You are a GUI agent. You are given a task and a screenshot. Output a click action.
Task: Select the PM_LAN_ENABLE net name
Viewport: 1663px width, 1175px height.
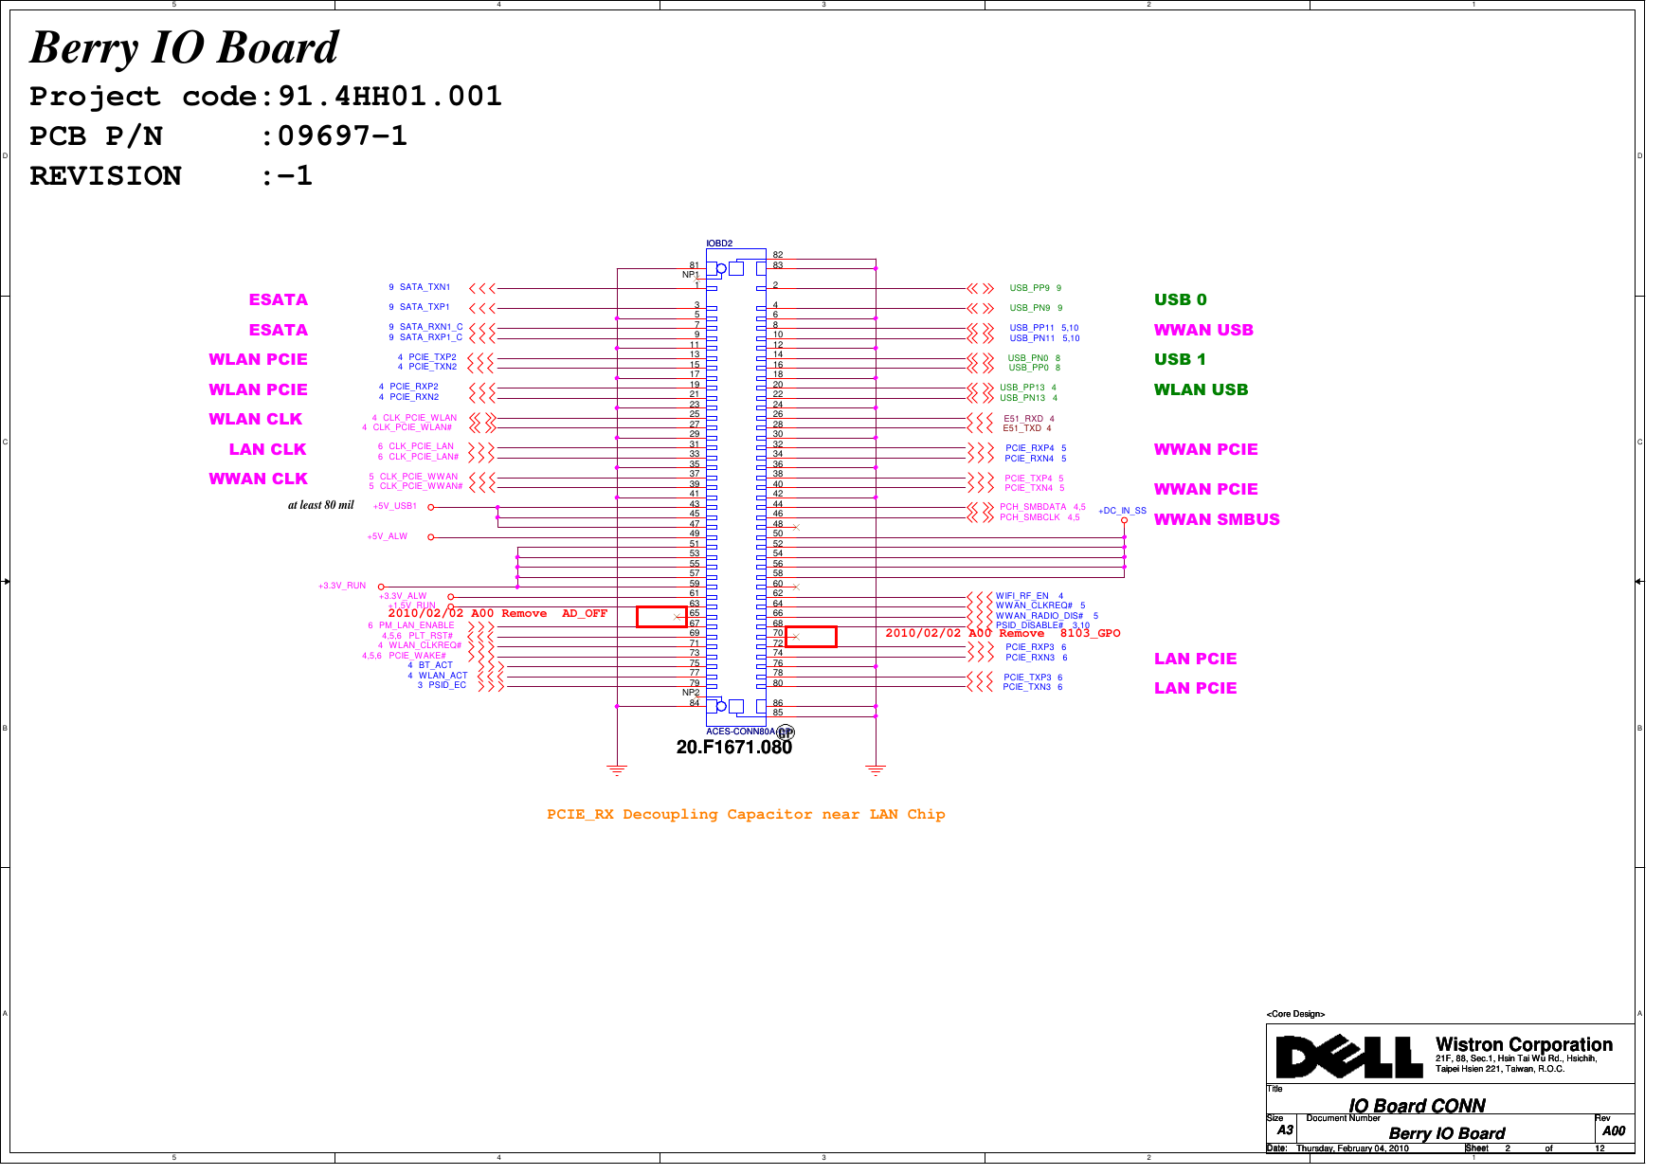click(x=417, y=625)
